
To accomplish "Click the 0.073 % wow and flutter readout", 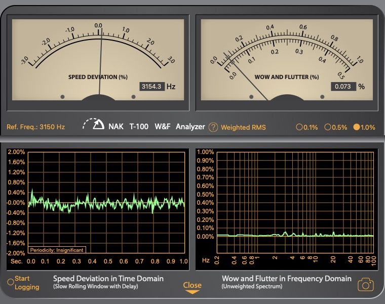I will (342, 87).
